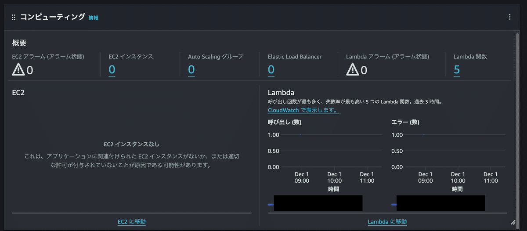Click the Lambda アラーム (アラーム状態) label
Viewport: 527px width, 231px height.
coord(388,56)
